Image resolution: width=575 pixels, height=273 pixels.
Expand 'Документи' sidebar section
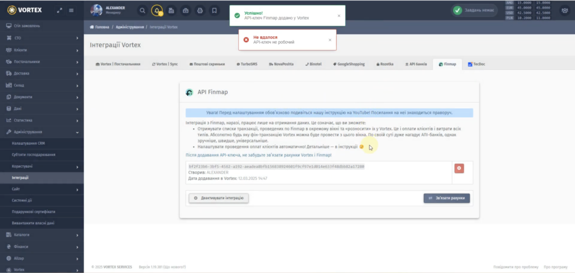[42, 97]
